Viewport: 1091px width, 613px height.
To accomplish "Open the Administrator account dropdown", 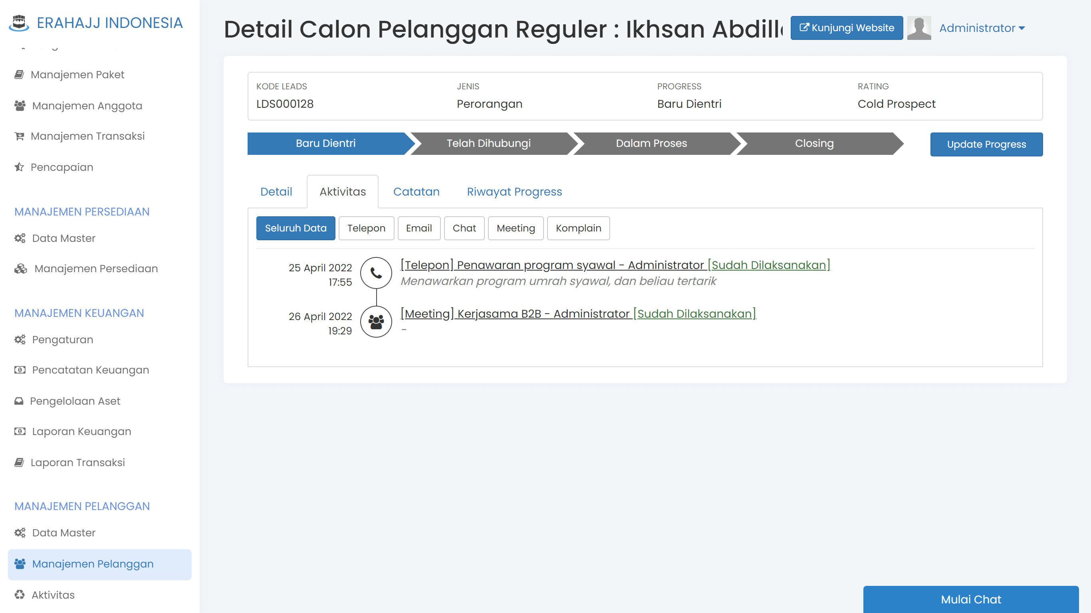I will tap(981, 28).
